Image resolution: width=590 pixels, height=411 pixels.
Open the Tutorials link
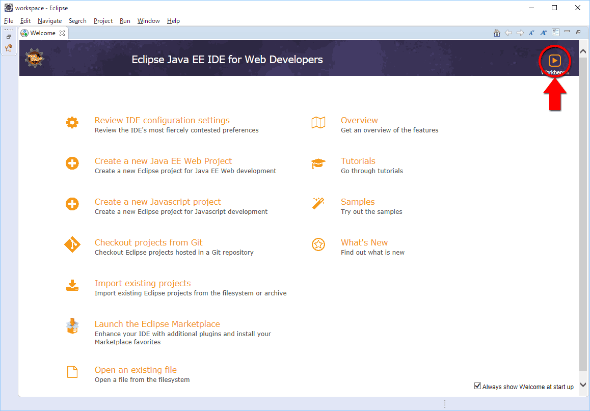coord(358,161)
